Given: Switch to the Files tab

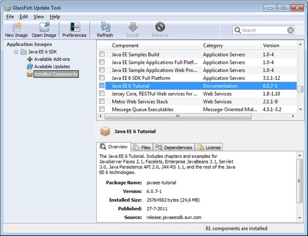Looking at the screenshot, I should tap(142, 147).
